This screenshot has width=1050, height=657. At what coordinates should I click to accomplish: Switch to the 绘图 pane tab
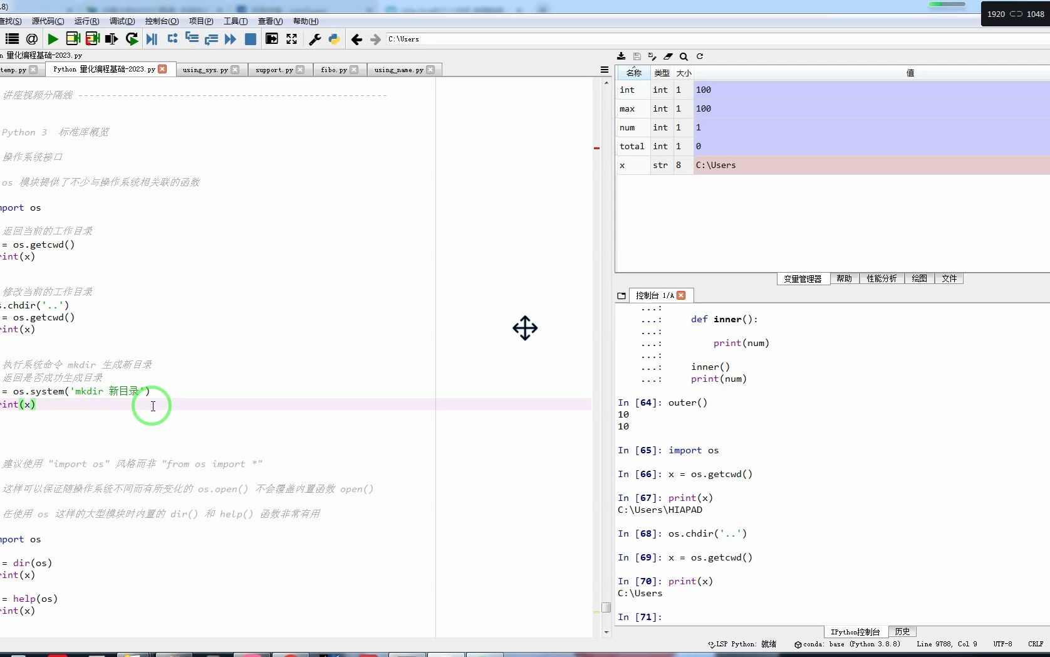(919, 278)
